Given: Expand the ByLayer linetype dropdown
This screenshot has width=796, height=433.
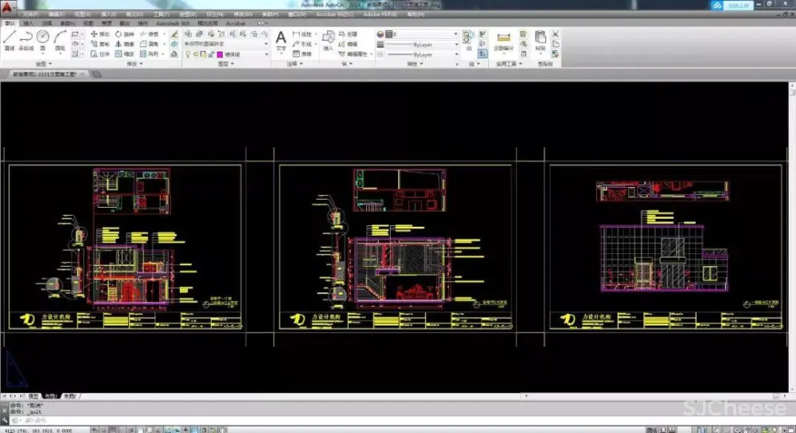Looking at the screenshot, I should [x=456, y=55].
